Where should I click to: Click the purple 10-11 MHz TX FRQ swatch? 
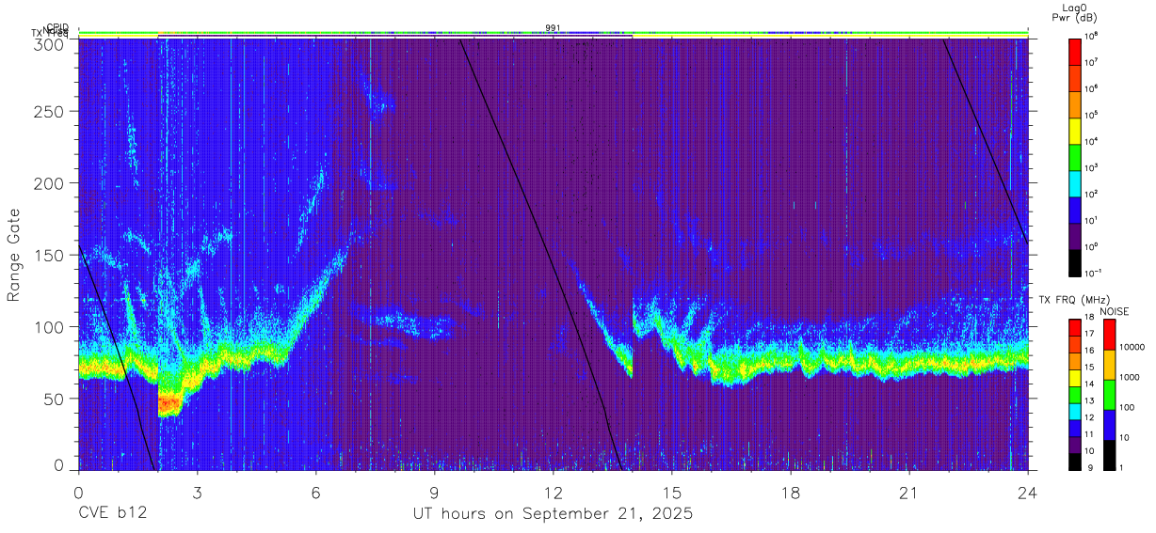point(1075,445)
